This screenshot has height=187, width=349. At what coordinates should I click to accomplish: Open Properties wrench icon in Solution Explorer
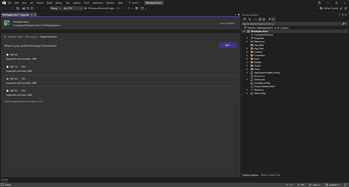(269, 19)
